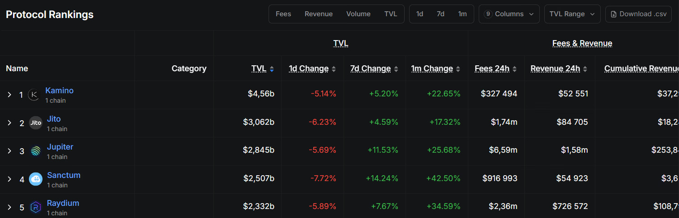The image size is (679, 218).
Task: Click the 7d Change column header
Action: point(371,68)
